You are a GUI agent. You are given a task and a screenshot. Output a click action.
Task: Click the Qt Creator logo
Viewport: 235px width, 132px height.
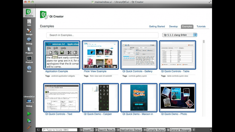pos(44,15)
